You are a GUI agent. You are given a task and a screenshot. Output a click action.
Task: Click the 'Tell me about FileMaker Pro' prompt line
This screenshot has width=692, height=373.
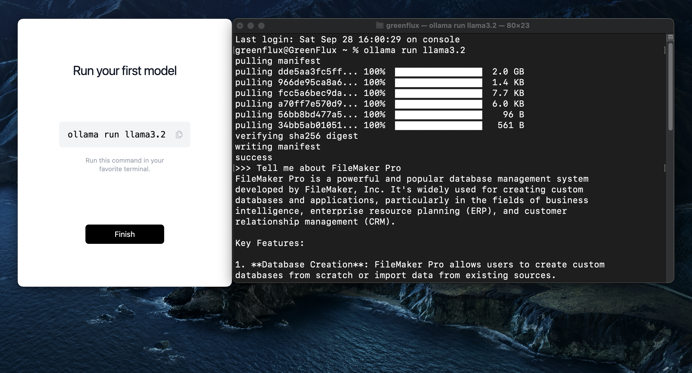pyautogui.click(x=328, y=168)
